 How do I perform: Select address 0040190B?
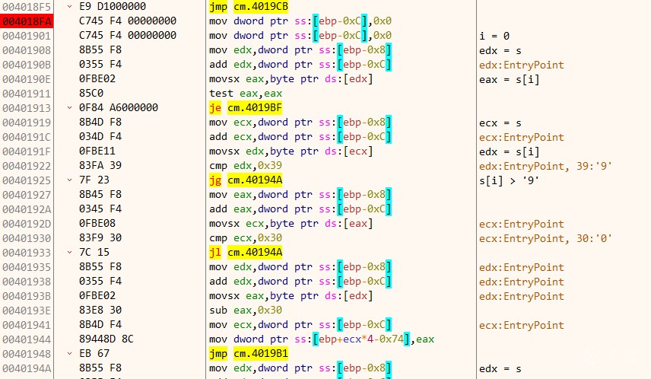[27, 65]
